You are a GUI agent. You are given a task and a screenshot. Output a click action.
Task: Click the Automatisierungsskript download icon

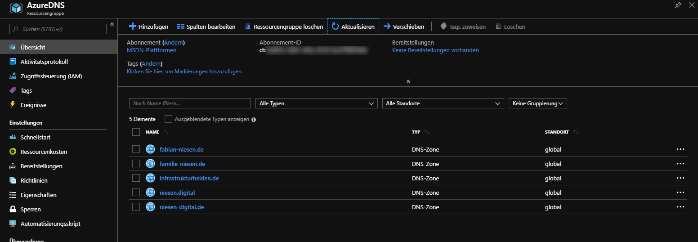(x=13, y=224)
